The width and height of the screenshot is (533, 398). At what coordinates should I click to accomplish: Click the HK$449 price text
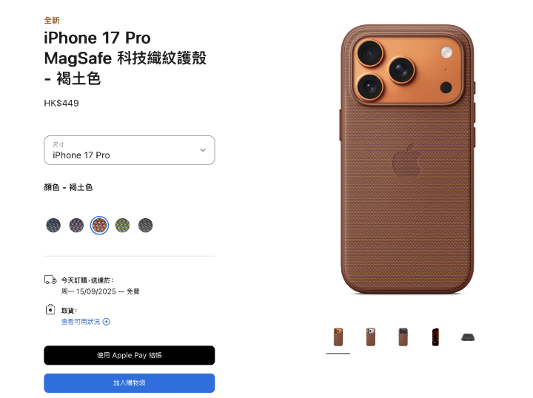point(61,104)
